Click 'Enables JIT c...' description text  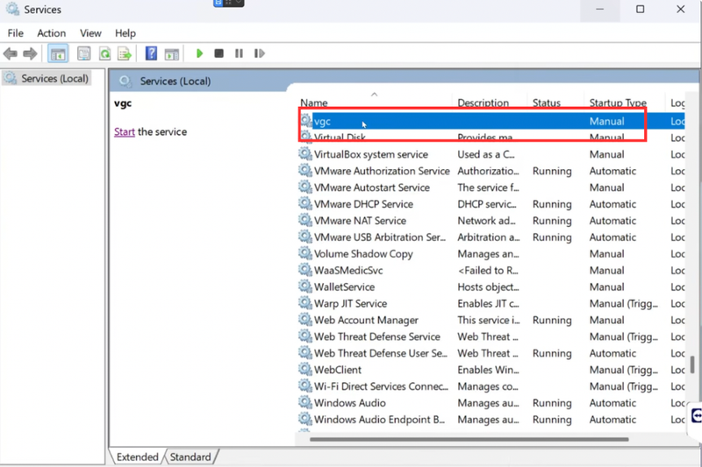tap(488, 303)
